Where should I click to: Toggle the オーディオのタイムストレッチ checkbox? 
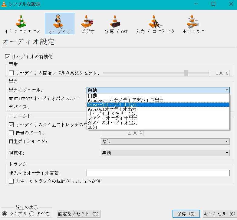pyautogui.click(x=11, y=125)
